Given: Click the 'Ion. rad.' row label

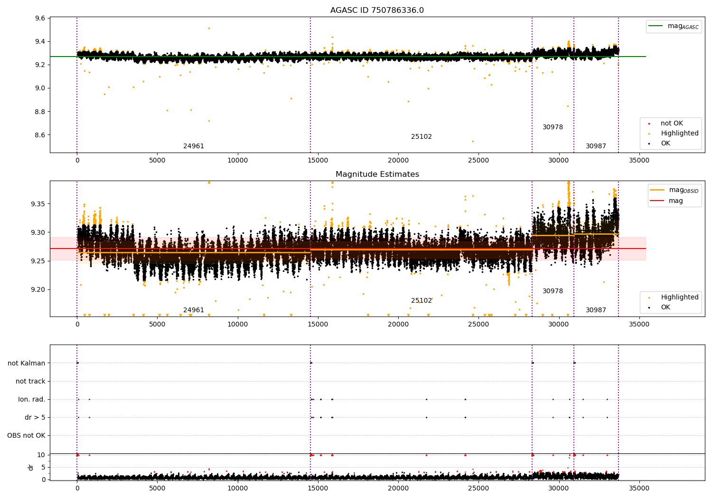Looking at the screenshot, I should [32, 400].
